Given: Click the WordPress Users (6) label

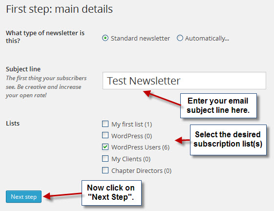Looking at the screenshot, I should tap(141, 148).
